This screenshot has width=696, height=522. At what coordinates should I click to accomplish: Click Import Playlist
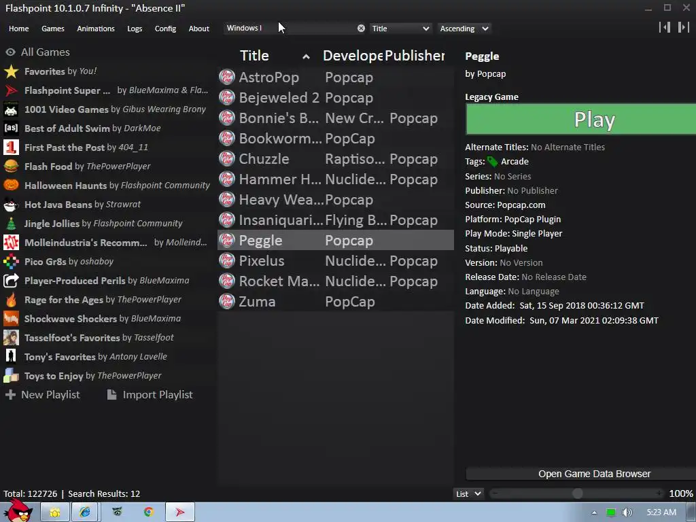150,395
